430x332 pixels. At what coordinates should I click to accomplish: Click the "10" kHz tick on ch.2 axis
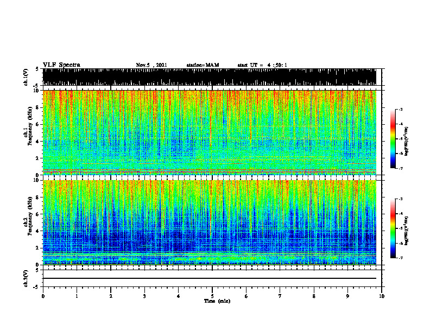37,180
